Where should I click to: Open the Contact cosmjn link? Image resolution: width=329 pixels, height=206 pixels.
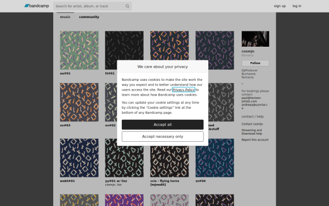tap(252, 124)
